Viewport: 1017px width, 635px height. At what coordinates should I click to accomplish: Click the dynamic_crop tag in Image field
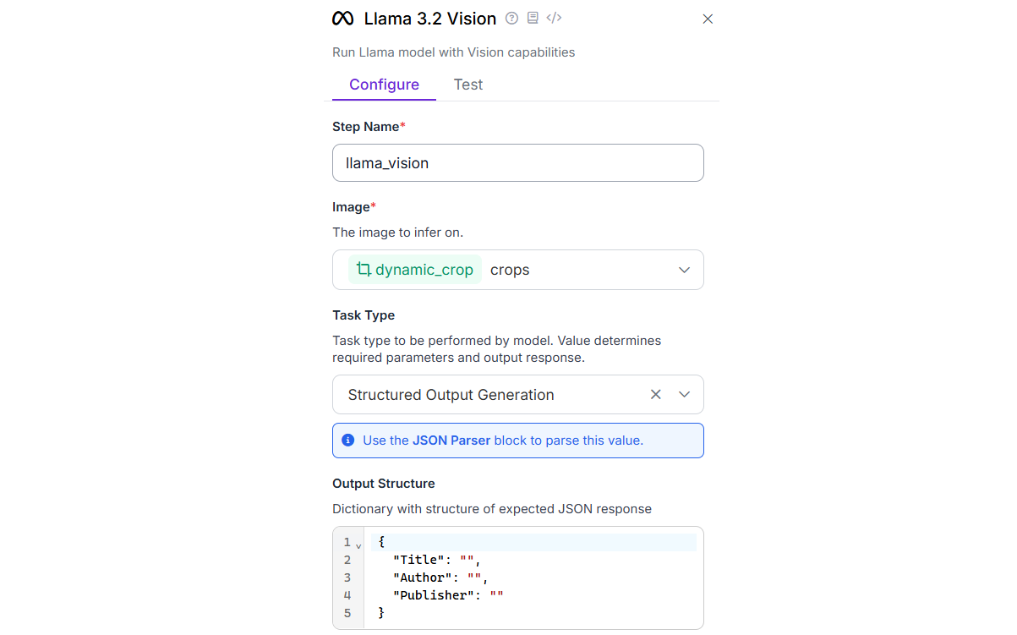tap(415, 270)
